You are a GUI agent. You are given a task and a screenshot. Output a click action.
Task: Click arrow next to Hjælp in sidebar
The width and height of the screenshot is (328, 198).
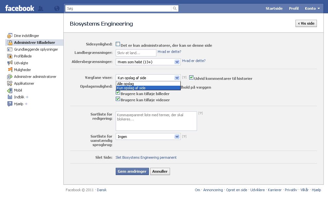coord(26,104)
